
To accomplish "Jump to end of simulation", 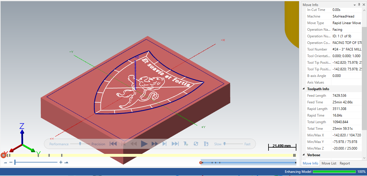I will pos(175,144).
